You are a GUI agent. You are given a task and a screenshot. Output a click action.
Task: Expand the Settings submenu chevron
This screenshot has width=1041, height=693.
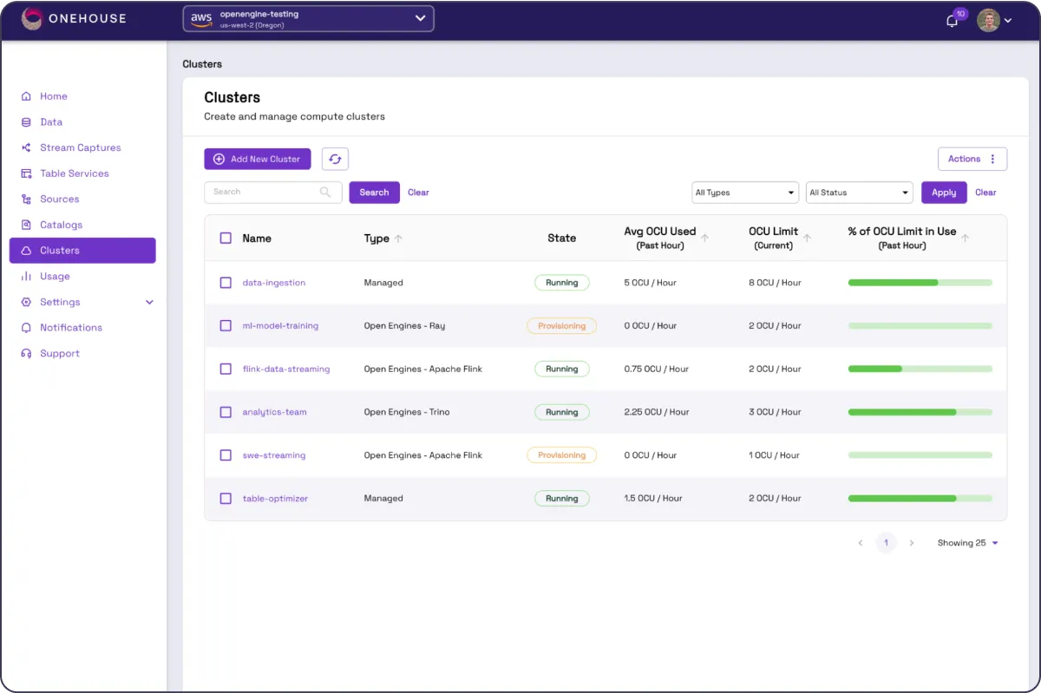149,303
